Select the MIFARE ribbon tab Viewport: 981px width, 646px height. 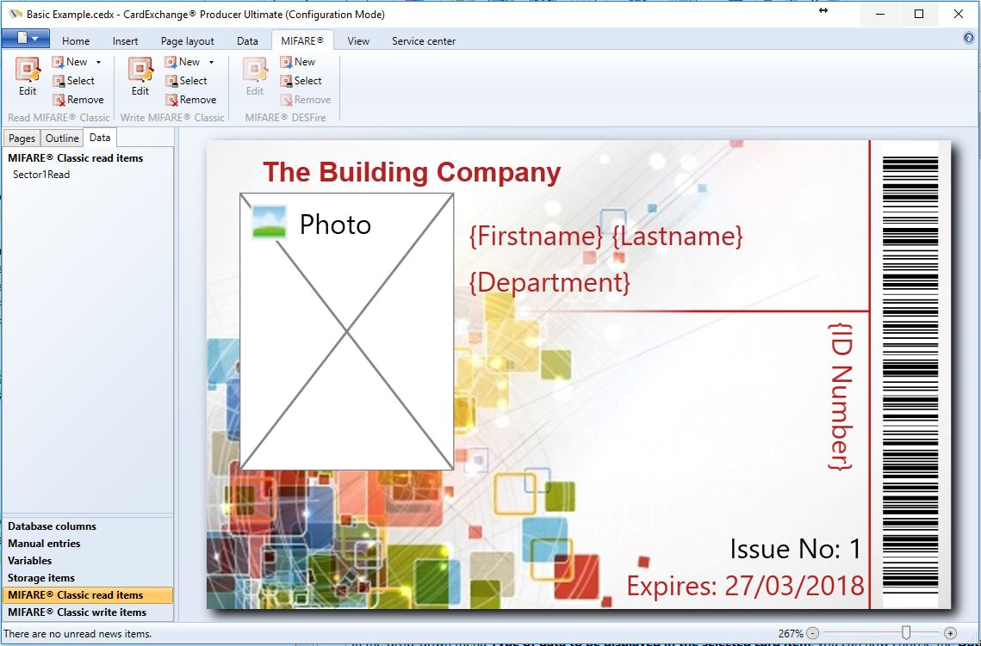[302, 40]
